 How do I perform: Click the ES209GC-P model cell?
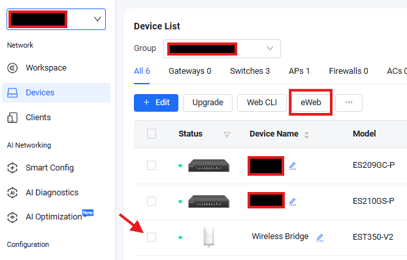point(374,165)
